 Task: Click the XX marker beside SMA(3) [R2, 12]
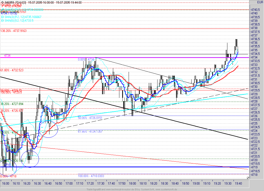click(x=3, y=17)
